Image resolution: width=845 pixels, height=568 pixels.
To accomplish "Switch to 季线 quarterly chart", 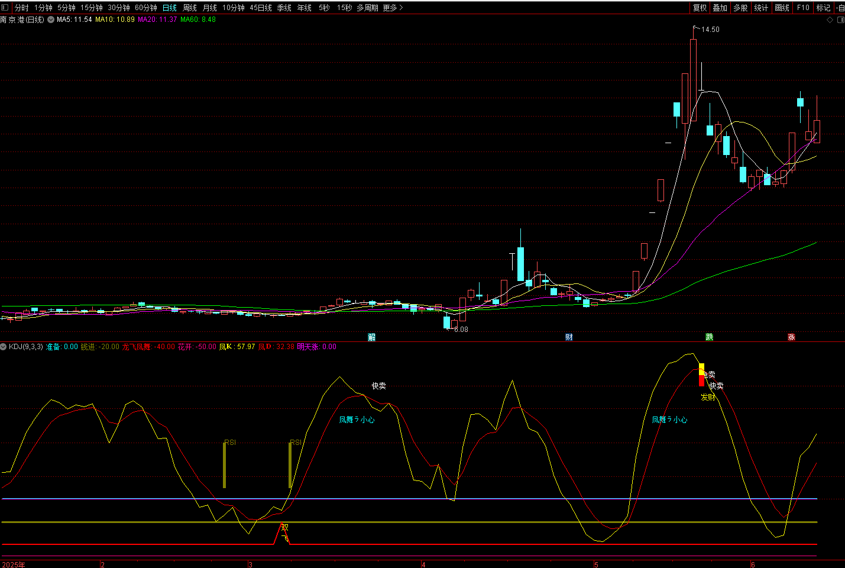I will 284,8.
